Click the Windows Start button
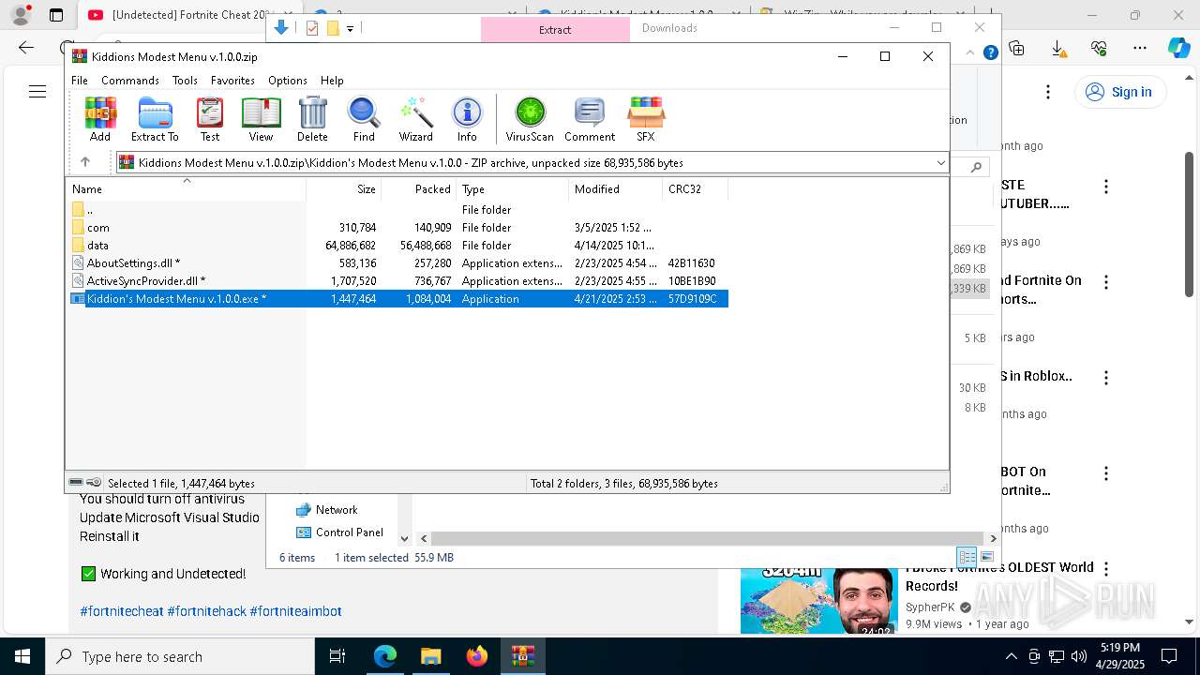Screen dimensions: 1200x675 pyautogui.click(x=22, y=656)
